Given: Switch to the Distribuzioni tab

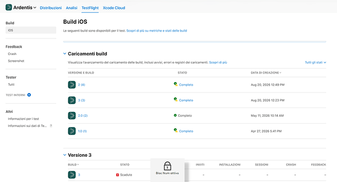Looking at the screenshot, I should (x=51, y=8).
